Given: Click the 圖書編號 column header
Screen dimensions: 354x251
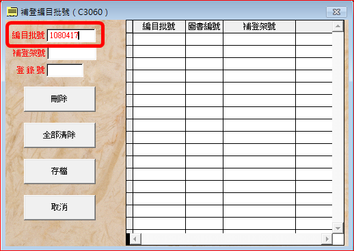Looking at the screenshot, I should pyautogui.click(x=204, y=27).
